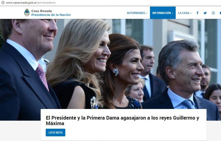Click the caret arrow next to INFORMACIÓN
This screenshot has width=221, height=141.
pos(172,13)
